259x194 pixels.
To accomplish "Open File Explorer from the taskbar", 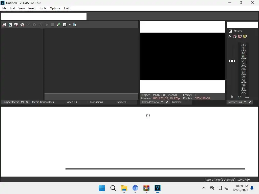I will (124, 188).
